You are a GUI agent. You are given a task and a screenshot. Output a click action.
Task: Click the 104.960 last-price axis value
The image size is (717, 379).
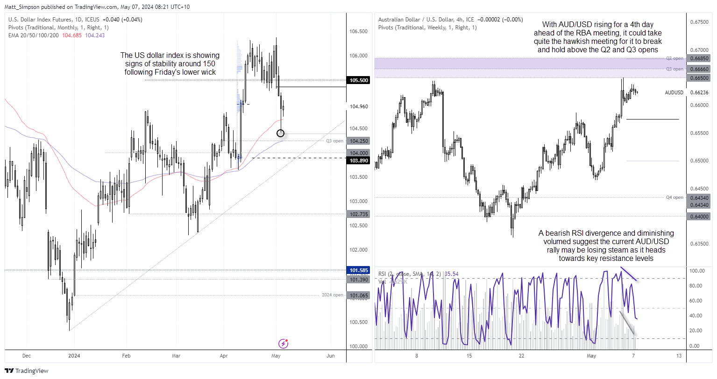[359, 106]
